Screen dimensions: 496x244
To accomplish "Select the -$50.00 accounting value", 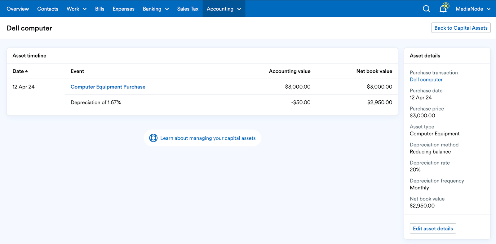I will click(301, 102).
